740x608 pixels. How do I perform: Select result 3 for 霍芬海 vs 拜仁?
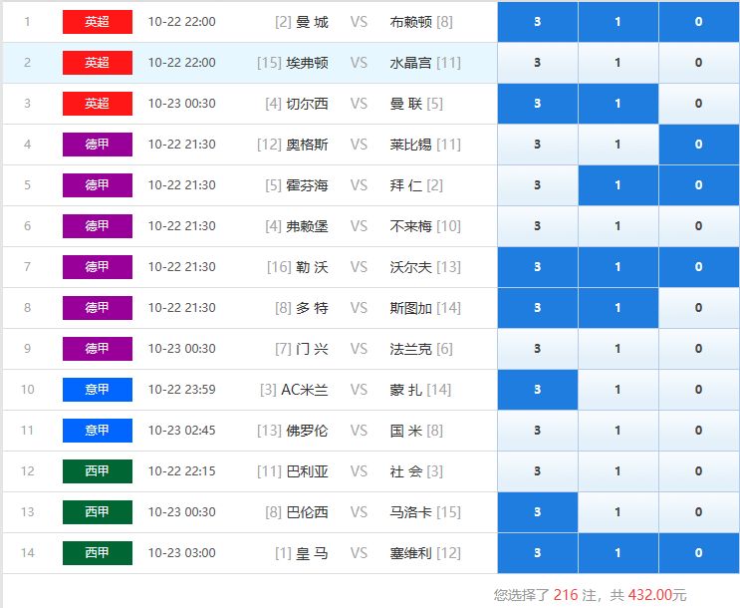point(538,185)
